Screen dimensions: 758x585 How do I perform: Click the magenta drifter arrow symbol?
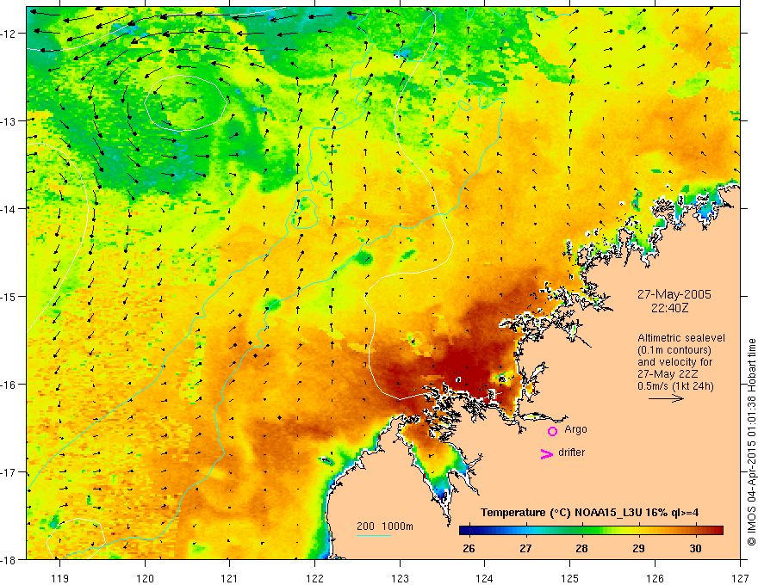pyautogui.click(x=547, y=453)
